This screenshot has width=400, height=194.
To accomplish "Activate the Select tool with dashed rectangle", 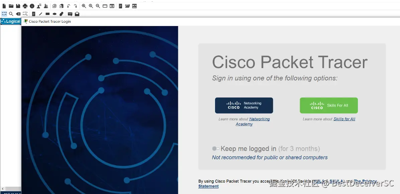I will click(4, 14).
